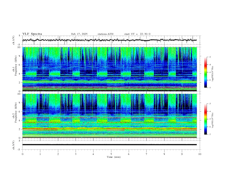Click the "3" time axis tick label
This screenshot has height=173, width=225.
pyautogui.click(x=76, y=154)
